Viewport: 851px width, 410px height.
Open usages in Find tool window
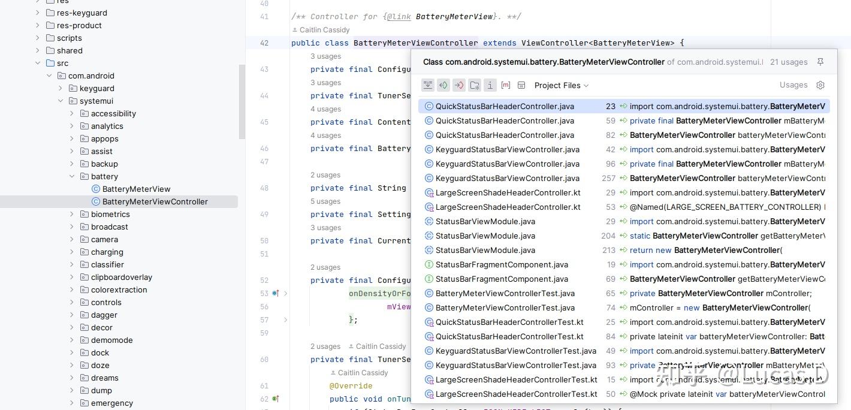428,85
